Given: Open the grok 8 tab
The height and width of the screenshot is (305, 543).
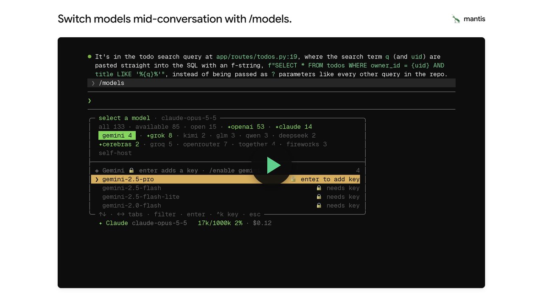Looking at the screenshot, I should [160, 136].
